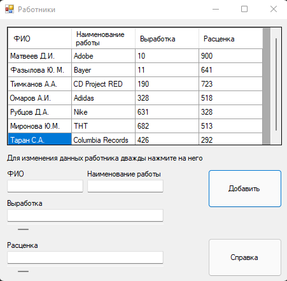The image size is (287, 281).
Task: Click into the Выработка input field
Action: pos(85,215)
